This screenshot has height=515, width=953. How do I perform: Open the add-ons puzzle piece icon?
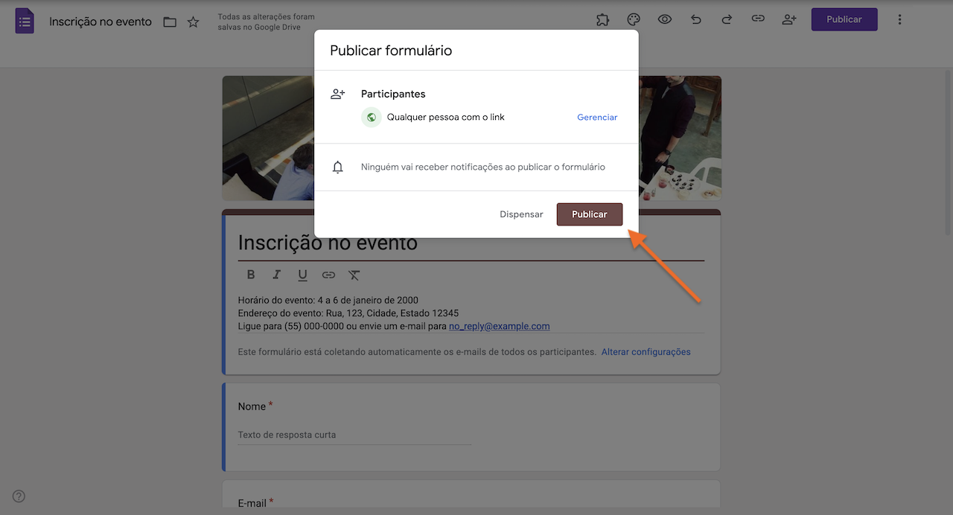pyautogui.click(x=602, y=19)
